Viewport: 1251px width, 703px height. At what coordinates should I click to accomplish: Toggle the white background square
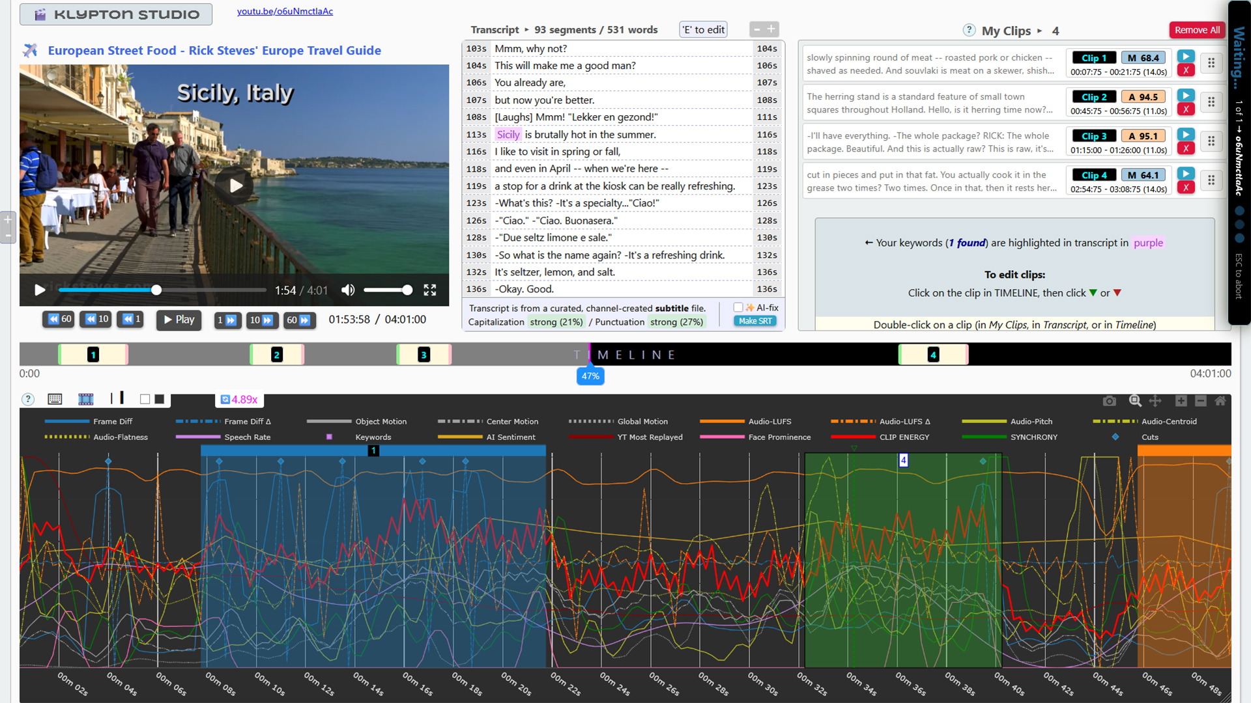click(x=145, y=398)
